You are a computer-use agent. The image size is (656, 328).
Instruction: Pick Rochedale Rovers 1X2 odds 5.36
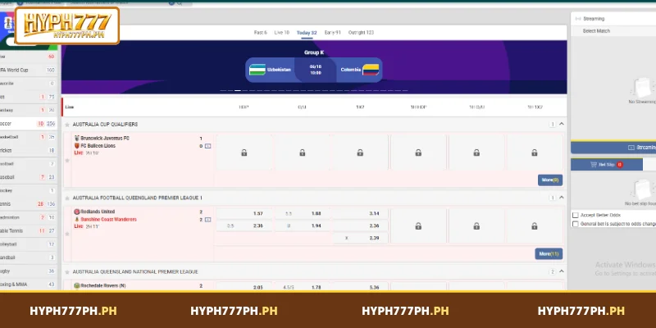pyautogui.click(x=360, y=287)
